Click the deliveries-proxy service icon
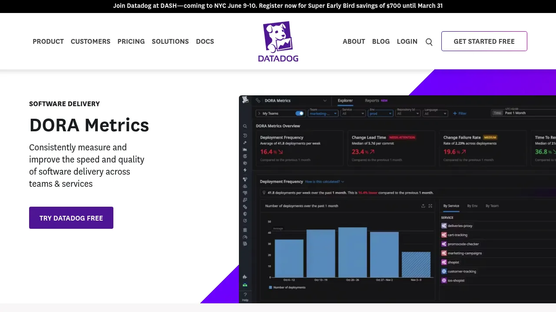 [x=444, y=226]
